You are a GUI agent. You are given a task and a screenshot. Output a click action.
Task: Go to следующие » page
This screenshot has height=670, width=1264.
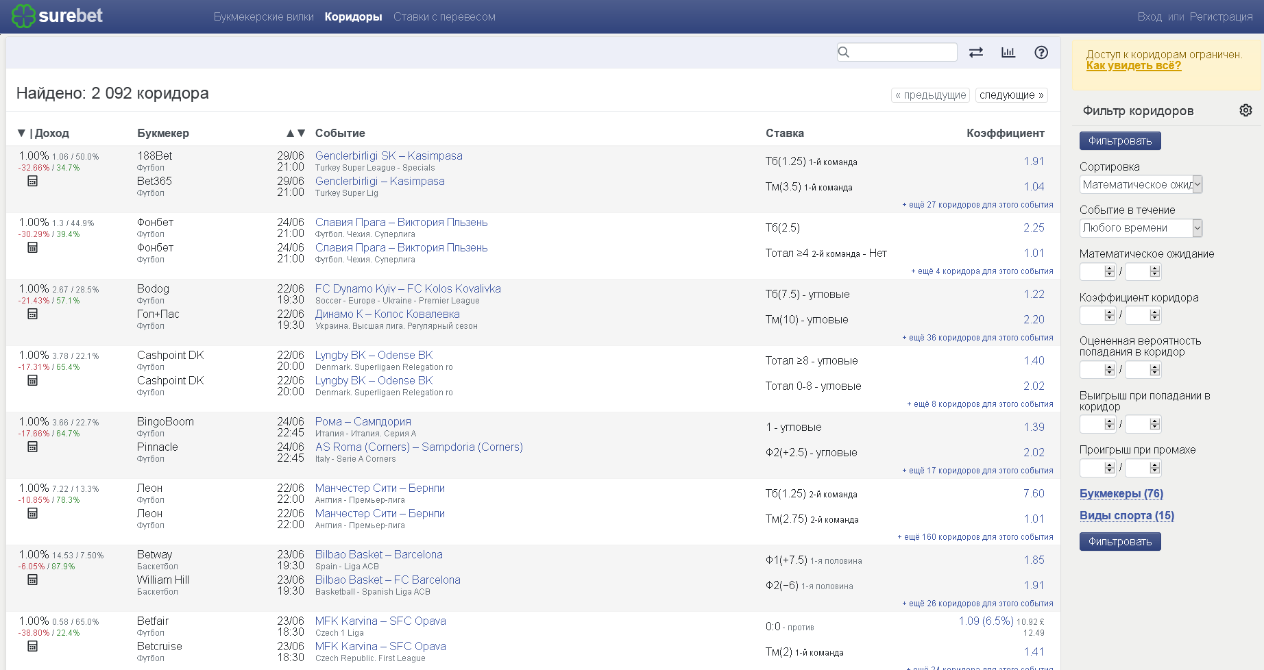tap(1012, 95)
